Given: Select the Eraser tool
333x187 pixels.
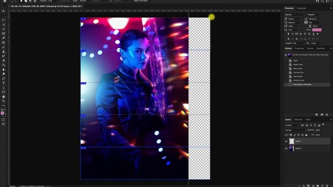Looking at the screenshot, I should tap(4, 60).
